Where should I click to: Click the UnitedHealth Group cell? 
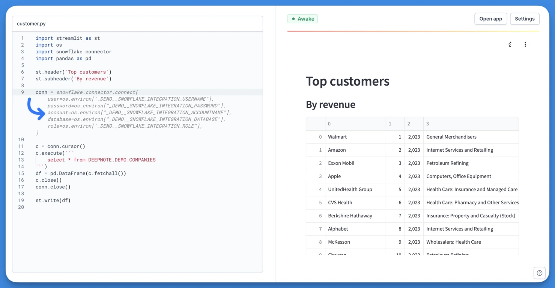pyautogui.click(x=355, y=189)
